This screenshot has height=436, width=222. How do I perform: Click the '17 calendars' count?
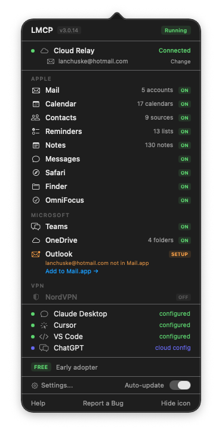155,104
